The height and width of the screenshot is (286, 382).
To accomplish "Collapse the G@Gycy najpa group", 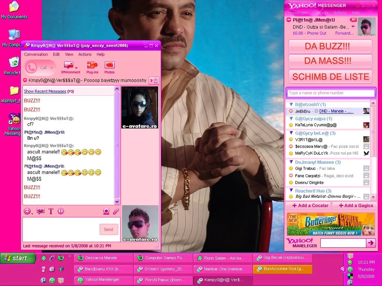I will click(x=291, y=119).
